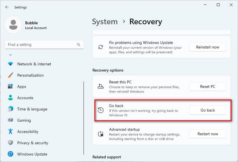238x162 pixels.
Task: Click the Advanced startup power gear icon
Action: [101, 134]
